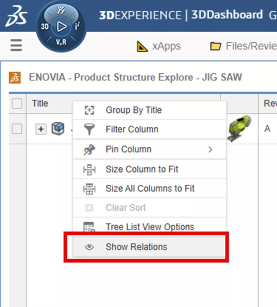Open the xApps tab

coord(166,46)
